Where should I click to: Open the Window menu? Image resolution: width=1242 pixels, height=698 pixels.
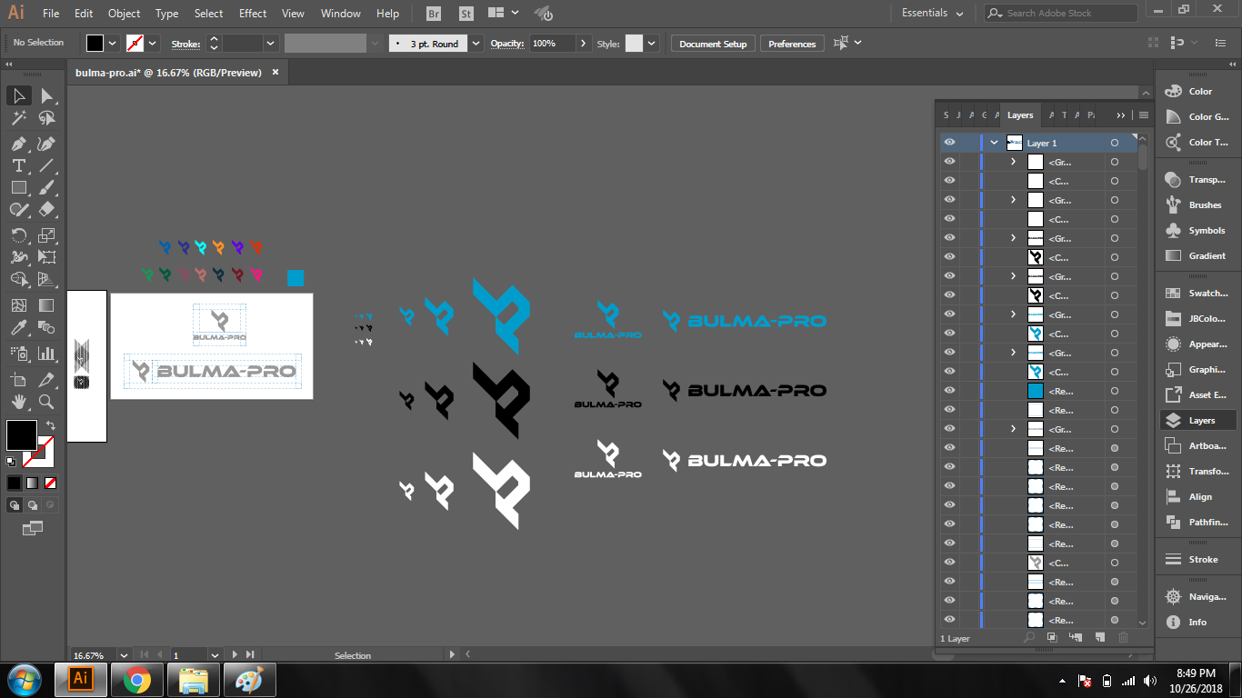click(341, 14)
